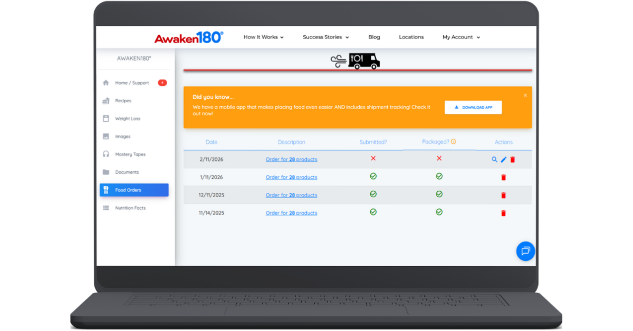Screen dimensions: 633x331
Task: Open Images in the sidebar
Action: [122, 137]
